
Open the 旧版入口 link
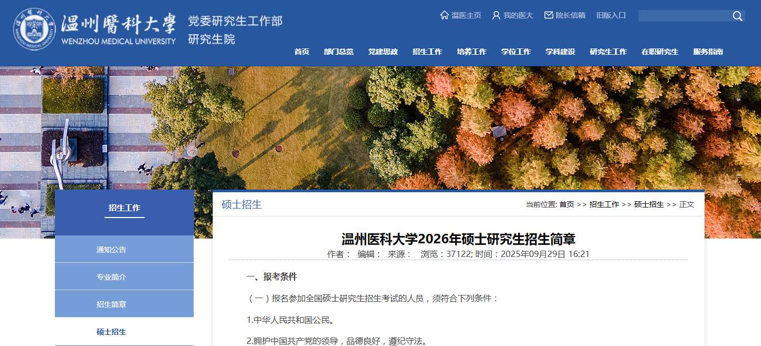[611, 15]
